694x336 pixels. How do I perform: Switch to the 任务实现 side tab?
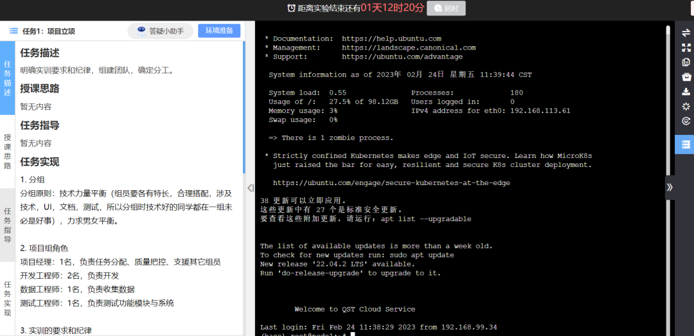[8, 299]
